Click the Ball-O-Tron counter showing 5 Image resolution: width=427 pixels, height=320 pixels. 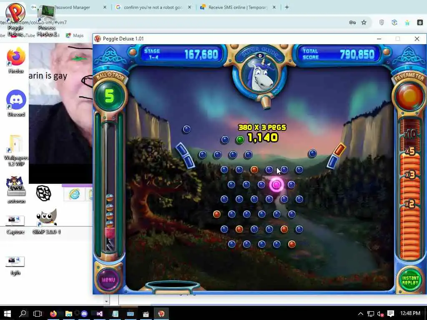(x=110, y=95)
